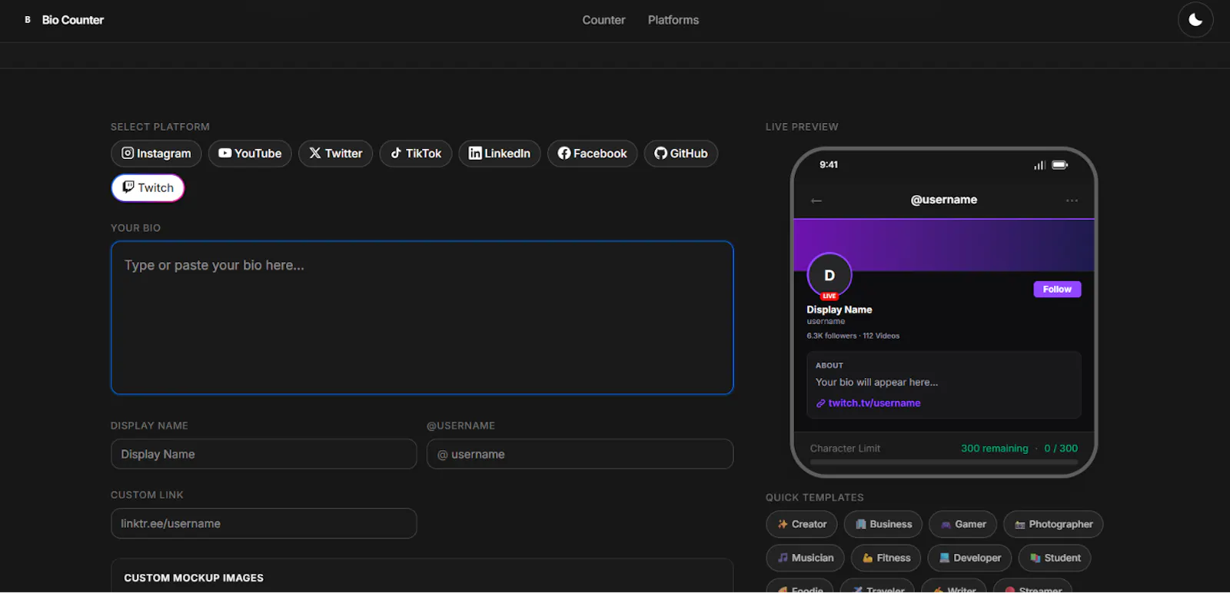Open the Platforms nav item

point(673,20)
